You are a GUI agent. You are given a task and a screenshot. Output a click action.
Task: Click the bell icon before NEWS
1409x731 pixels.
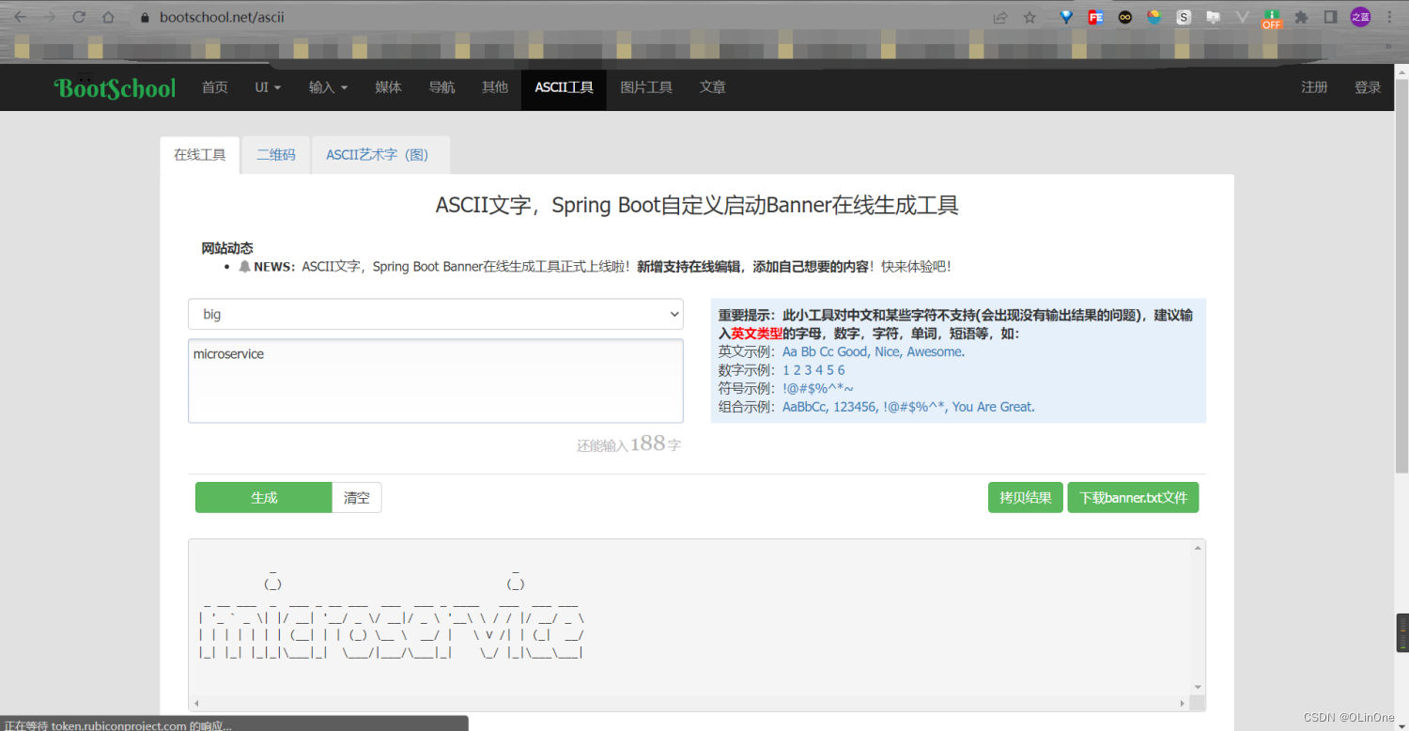[245, 267]
